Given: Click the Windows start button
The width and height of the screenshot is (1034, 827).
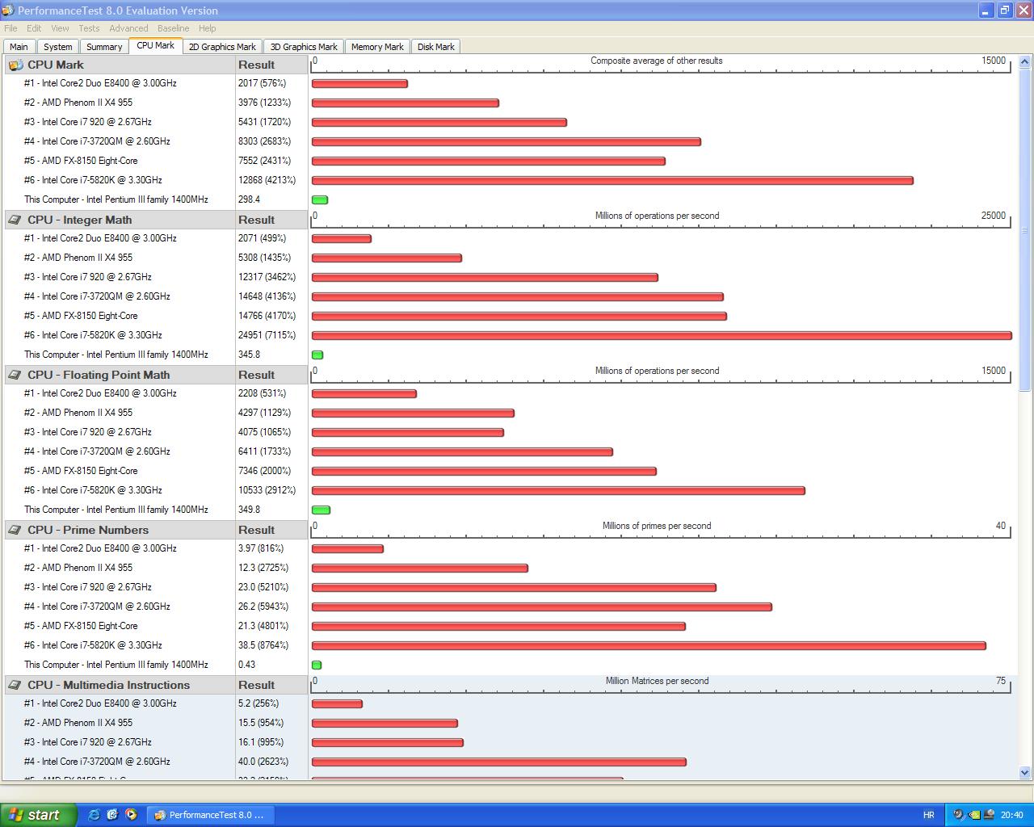Looking at the screenshot, I should click(38, 815).
